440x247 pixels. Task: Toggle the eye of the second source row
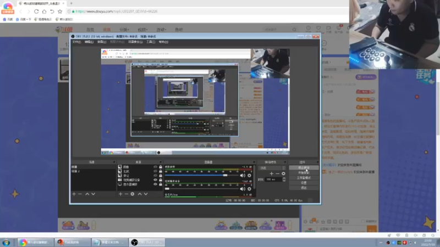click(x=155, y=171)
